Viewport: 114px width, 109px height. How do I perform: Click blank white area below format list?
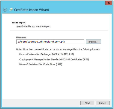(57, 82)
